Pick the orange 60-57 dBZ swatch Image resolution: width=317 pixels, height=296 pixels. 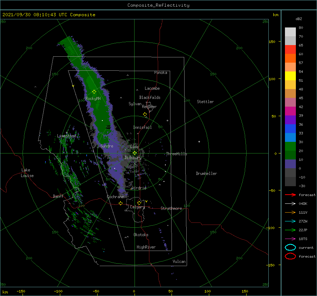coord(290,58)
